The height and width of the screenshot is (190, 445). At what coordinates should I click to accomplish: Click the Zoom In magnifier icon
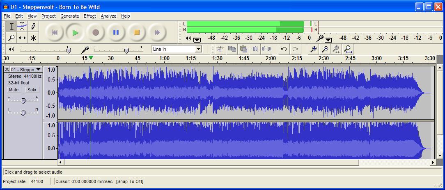pos(313,49)
